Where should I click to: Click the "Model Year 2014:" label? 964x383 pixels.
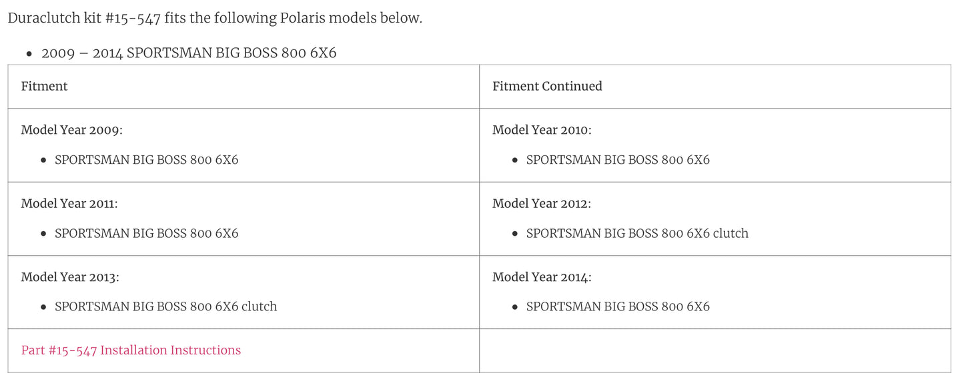(542, 277)
